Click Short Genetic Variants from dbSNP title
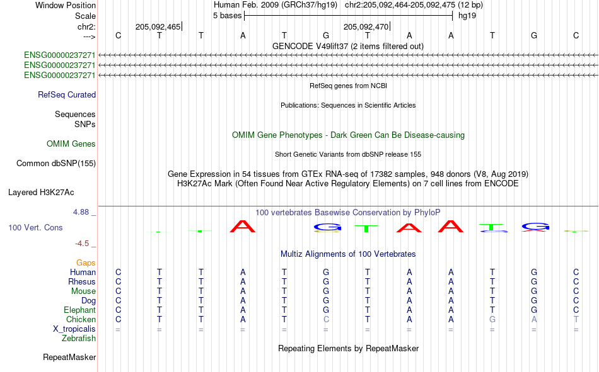 point(348,154)
